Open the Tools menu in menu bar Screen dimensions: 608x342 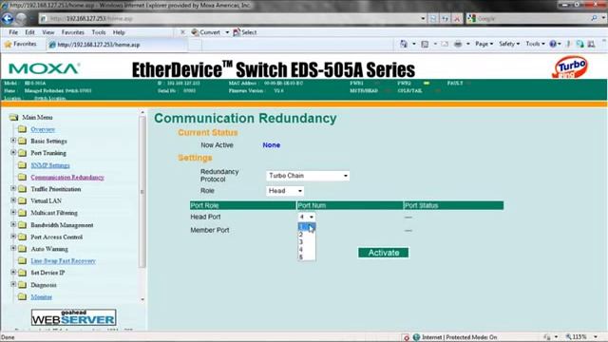coord(99,32)
